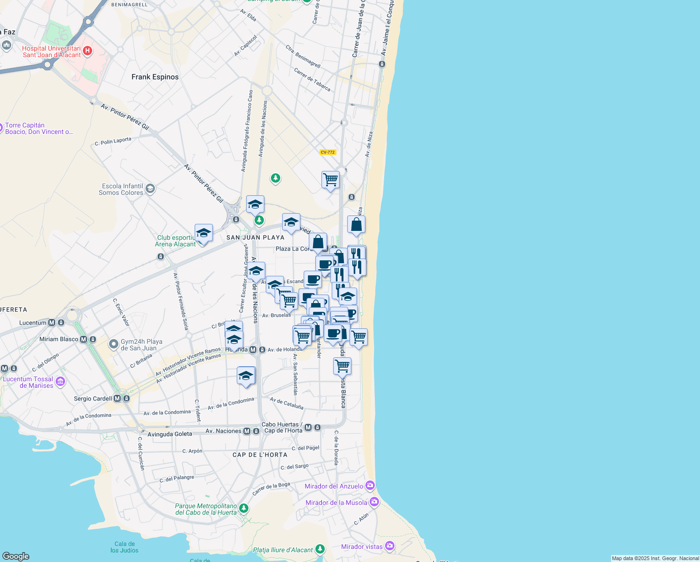Select the coffee cup marker right of Av. Escandinavia label
This screenshot has height=562, width=700.
[x=313, y=281]
